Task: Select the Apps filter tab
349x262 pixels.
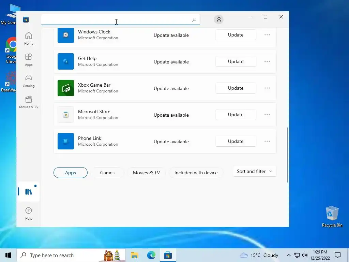Action: click(71, 173)
